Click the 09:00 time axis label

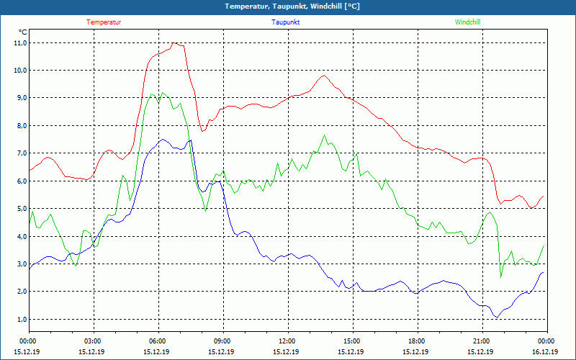223,341
